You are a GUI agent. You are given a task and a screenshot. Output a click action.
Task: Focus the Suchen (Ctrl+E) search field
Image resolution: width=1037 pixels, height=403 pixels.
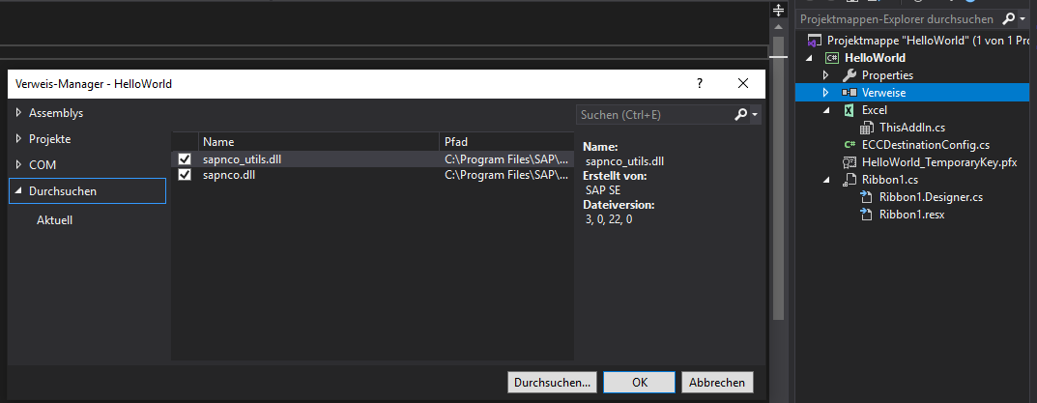pyautogui.click(x=653, y=115)
